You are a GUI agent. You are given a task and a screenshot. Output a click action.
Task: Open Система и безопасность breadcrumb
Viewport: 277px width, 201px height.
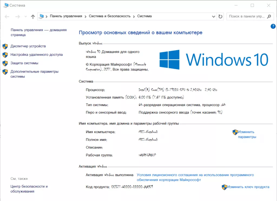pos(110,16)
